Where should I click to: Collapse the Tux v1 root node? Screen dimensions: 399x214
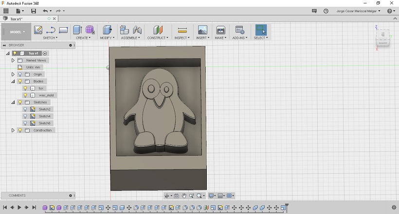click(8, 53)
